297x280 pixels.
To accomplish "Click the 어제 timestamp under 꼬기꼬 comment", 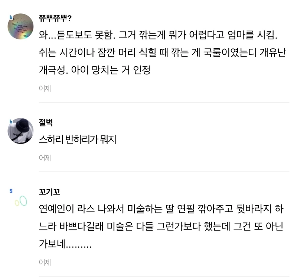I will (x=45, y=262).
